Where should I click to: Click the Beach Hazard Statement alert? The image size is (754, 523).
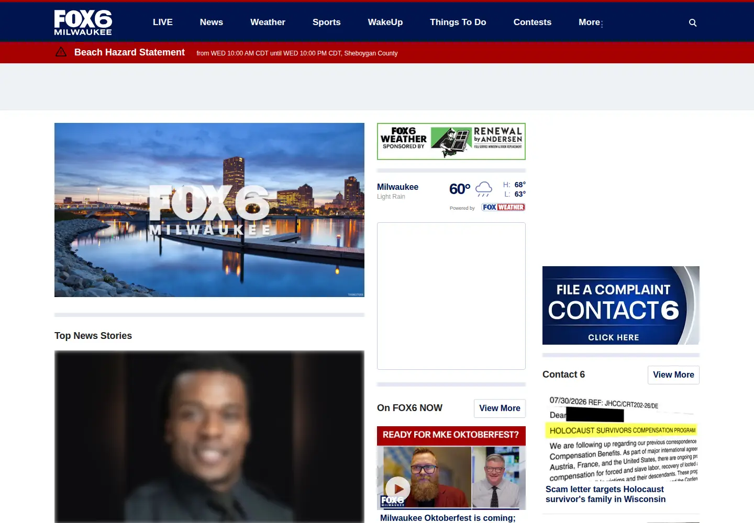tap(129, 52)
